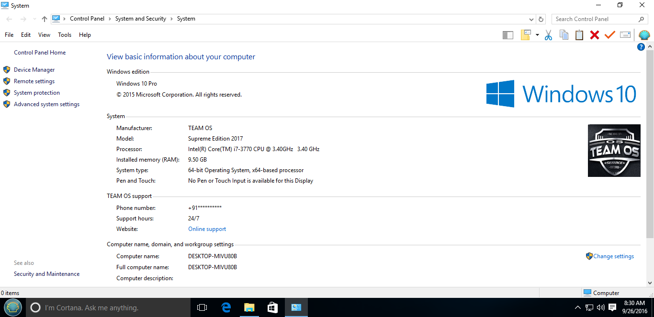Go up one level with Up arrow
This screenshot has height=317, width=654.
point(45,19)
